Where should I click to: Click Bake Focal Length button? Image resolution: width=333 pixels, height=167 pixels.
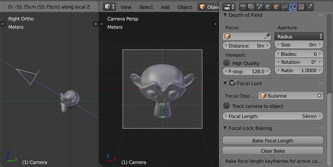pos(273,141)
